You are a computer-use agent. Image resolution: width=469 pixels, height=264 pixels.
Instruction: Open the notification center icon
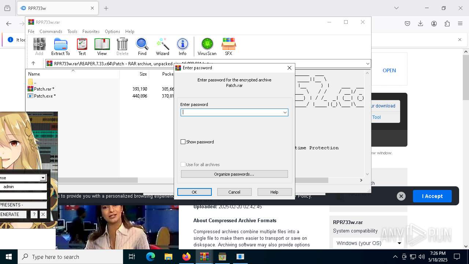(457, 257)
